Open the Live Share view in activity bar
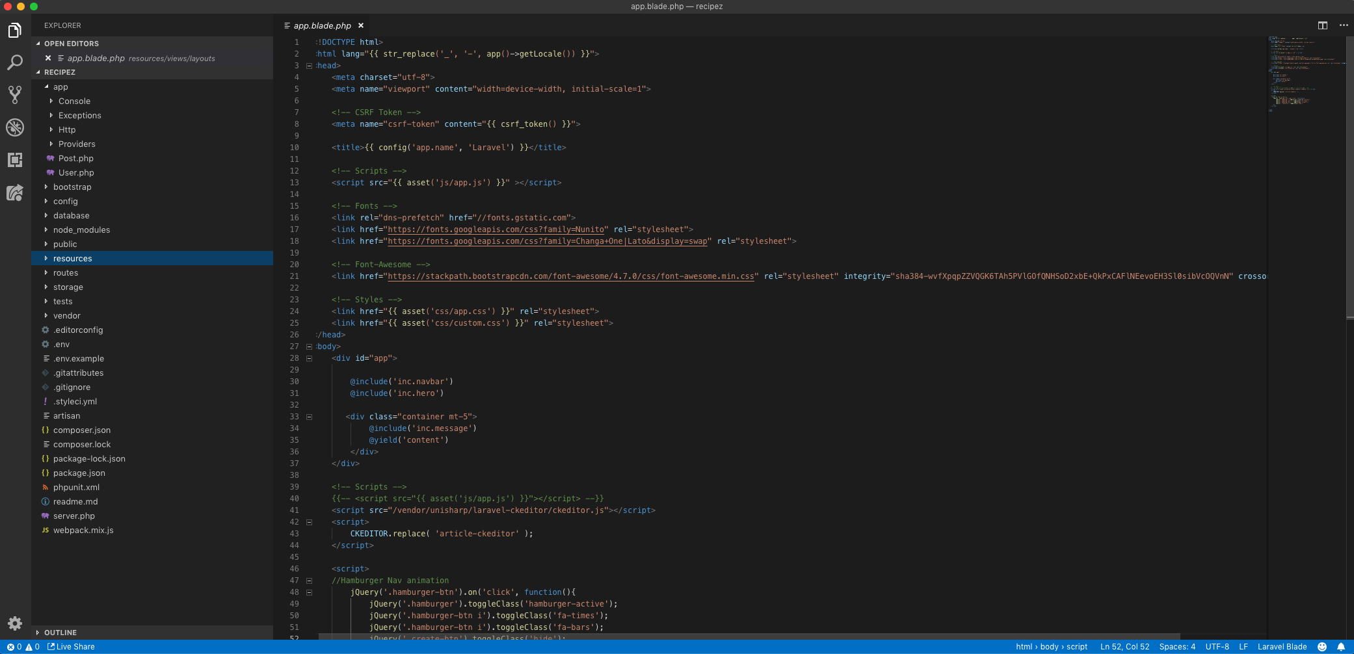1354x654 pixels. tap(15, 192)
